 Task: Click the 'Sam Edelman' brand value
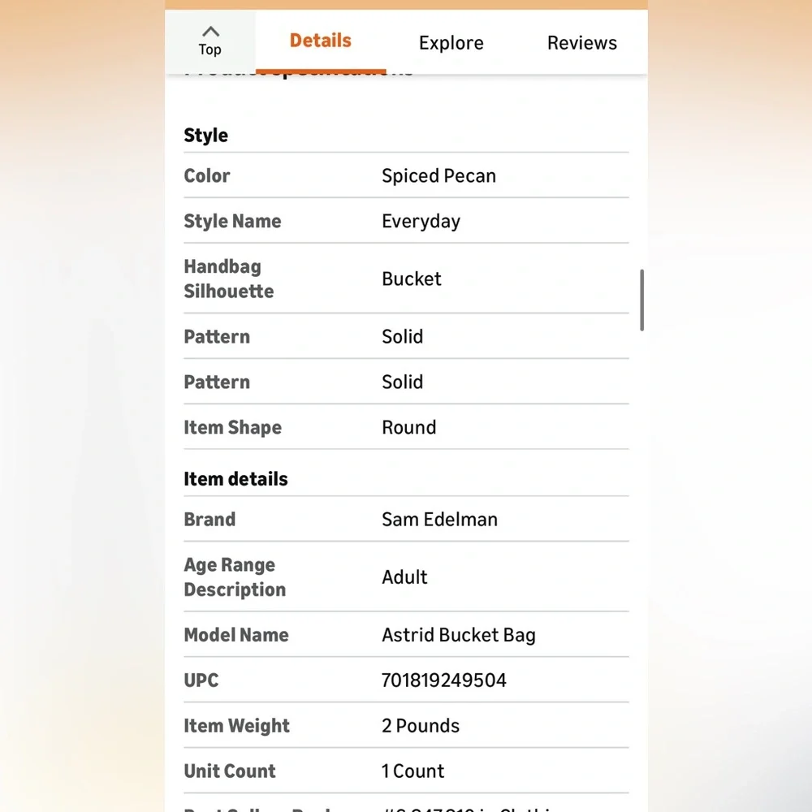point(439,520)
